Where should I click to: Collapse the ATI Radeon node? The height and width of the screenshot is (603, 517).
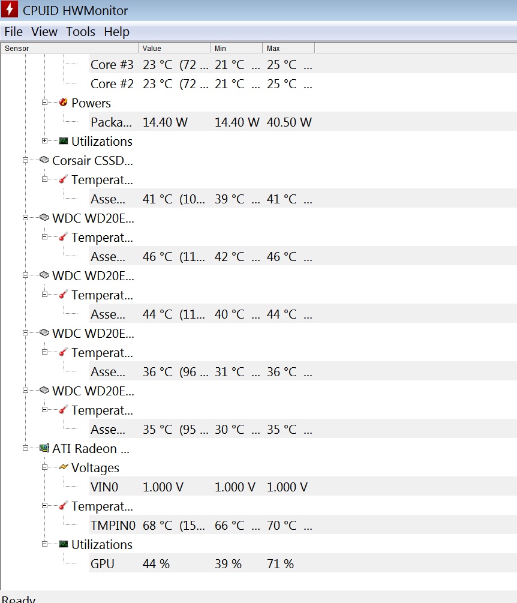pyautogui.click(x=25, y=448)
